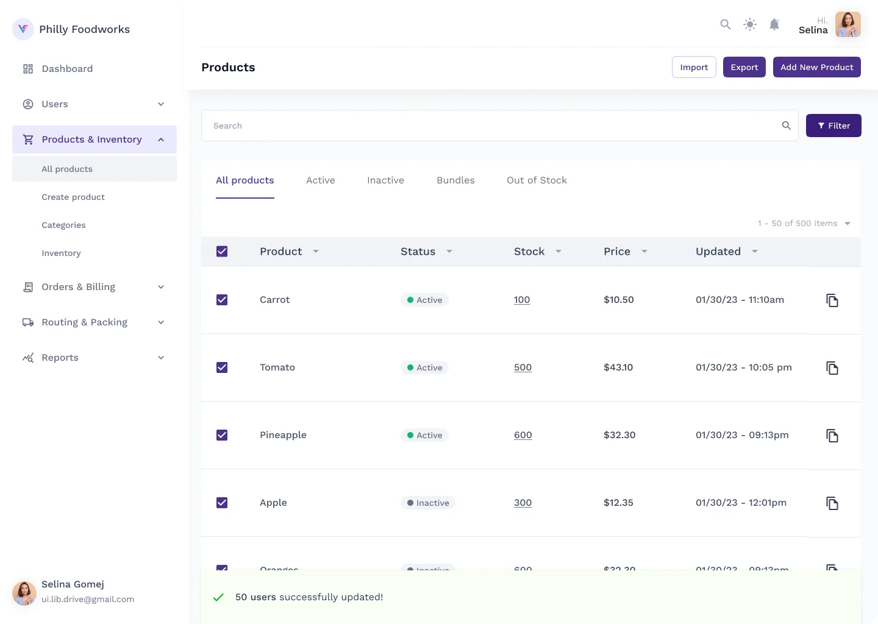The height and width of the screenshot is (624, 878).
Task: Uncheck the select-all checkbox in table header
Action: [x=222, y=252]
